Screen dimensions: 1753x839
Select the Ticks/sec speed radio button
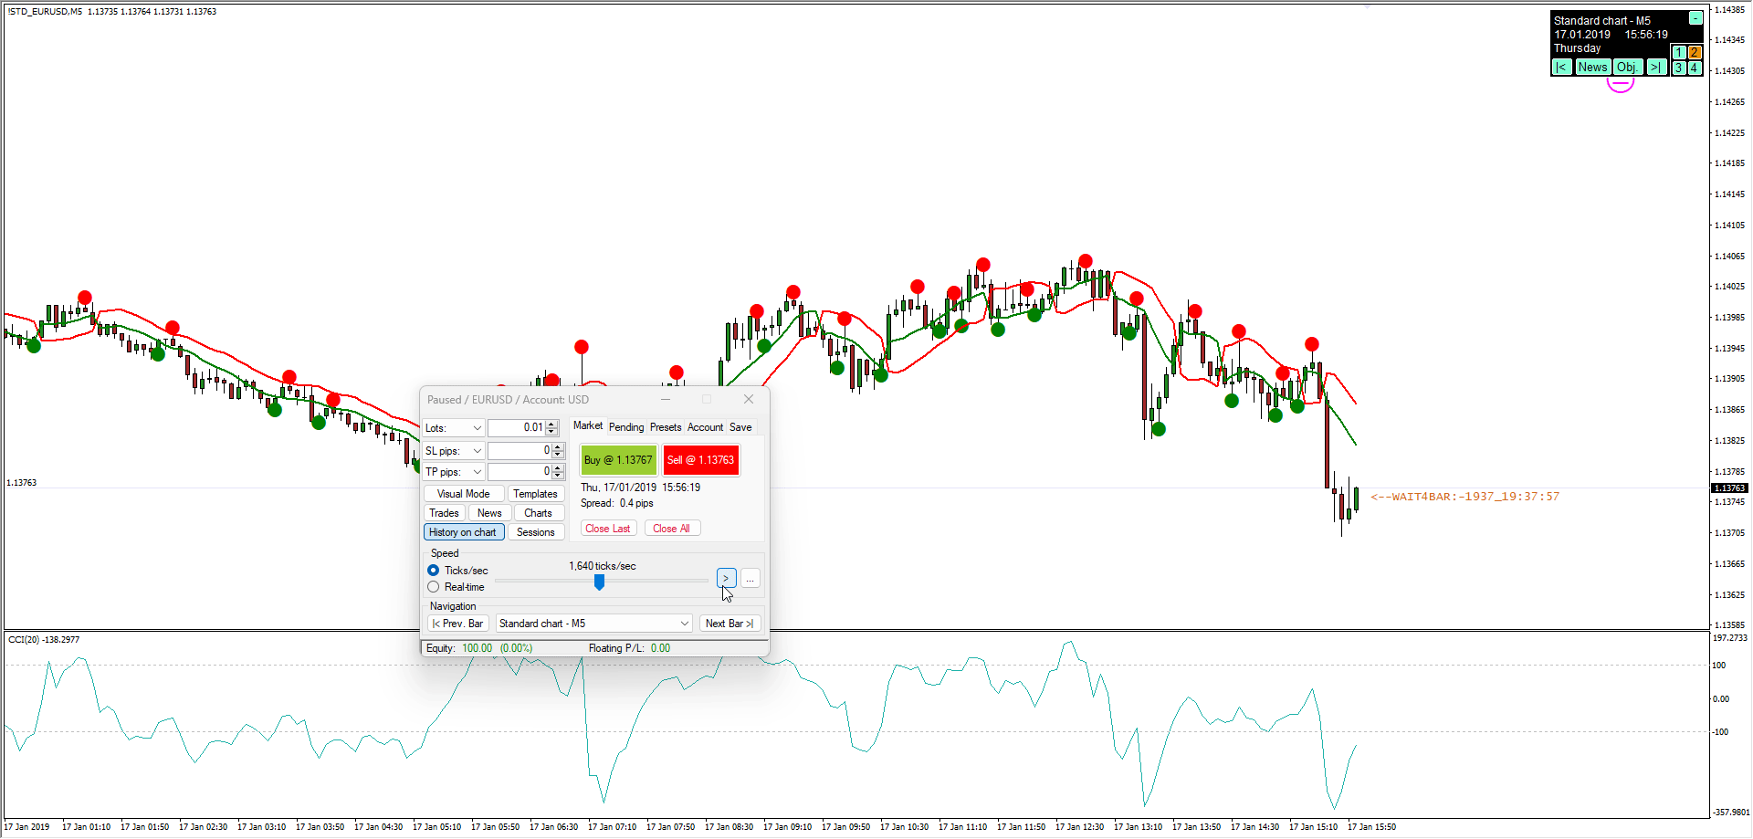[x=434, y=571]
